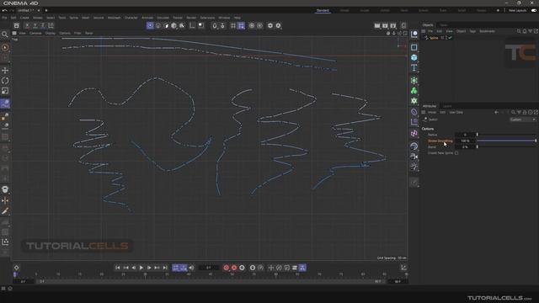The image size is (539, 303).
Task: Open the viewport Panel menu
Action: 89,34
